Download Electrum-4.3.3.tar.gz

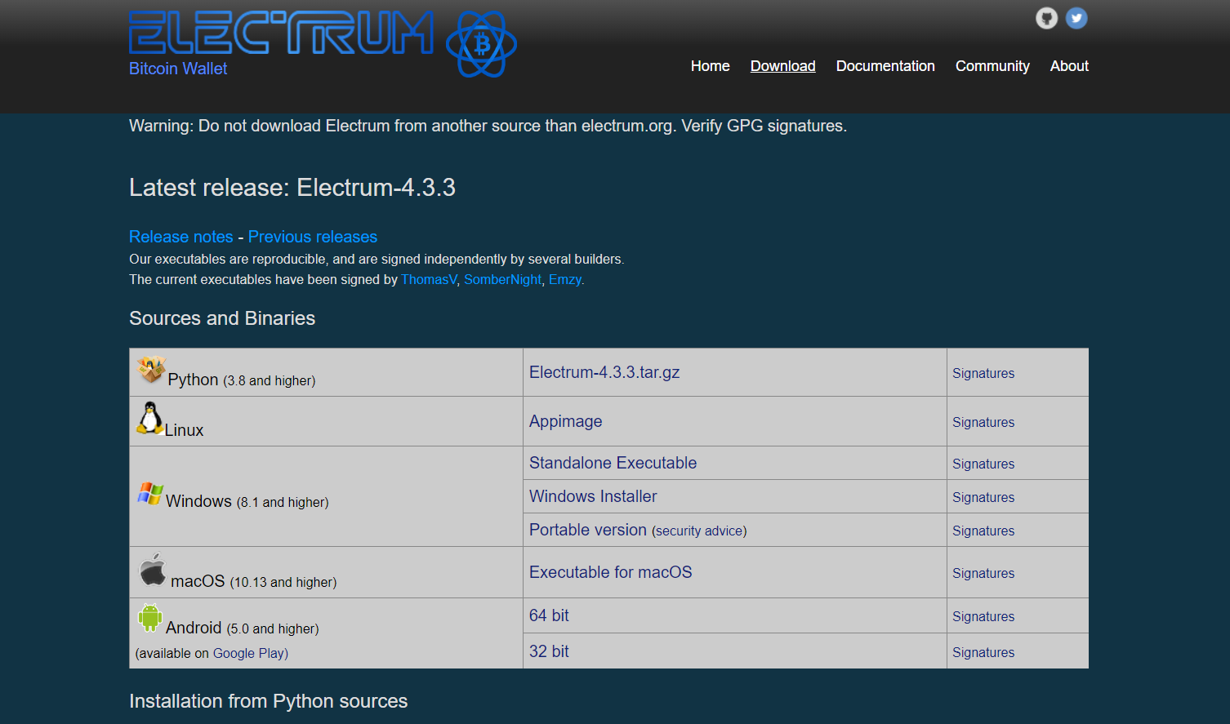tap(604, 372)
